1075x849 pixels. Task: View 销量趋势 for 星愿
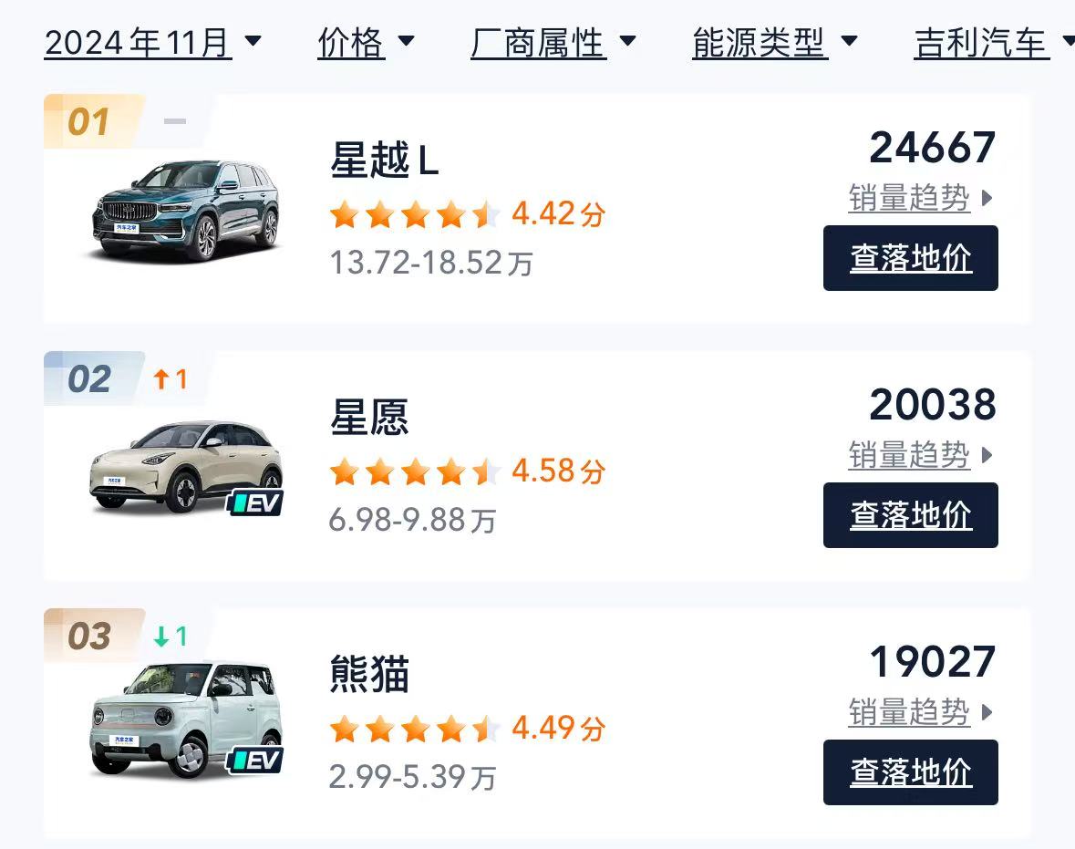[920, 455]
